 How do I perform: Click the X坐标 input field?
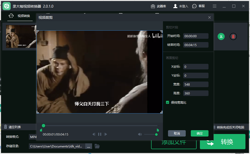(196, 67)
